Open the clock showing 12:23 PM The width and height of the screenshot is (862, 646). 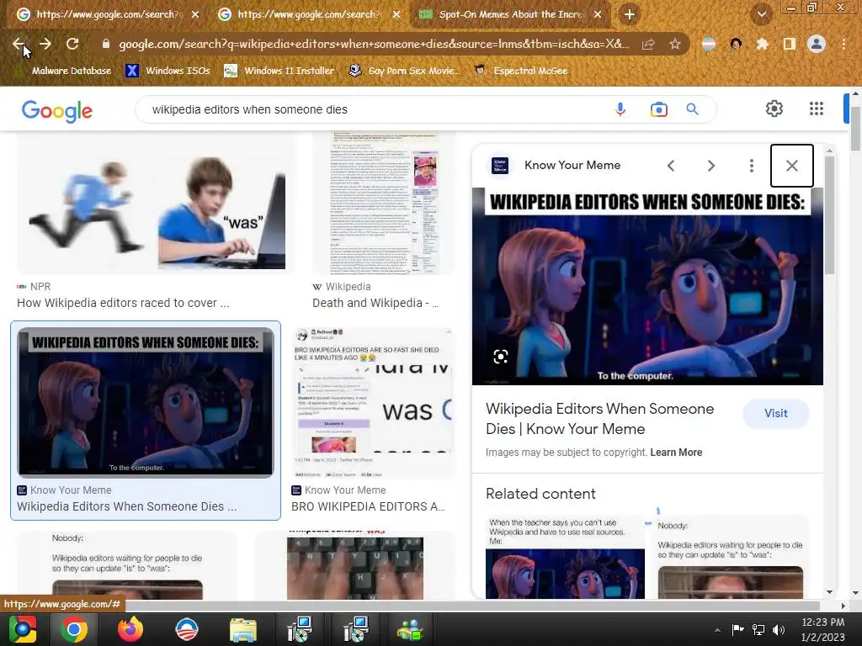click(822, 629)
